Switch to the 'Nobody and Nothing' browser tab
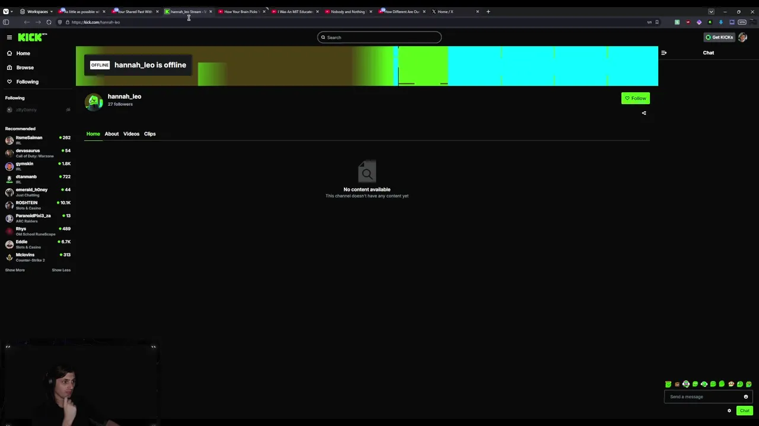The image size is (759, 426). (347, 11)
